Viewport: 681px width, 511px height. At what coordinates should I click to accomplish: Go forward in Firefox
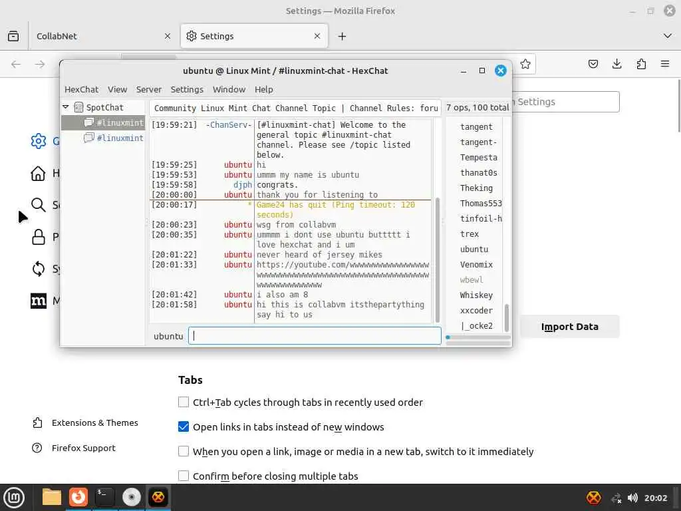pos(40,65)
